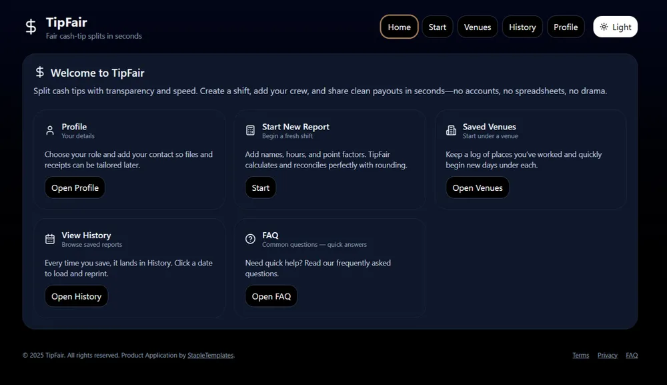Click the "Begin a fresh shift" subtitle

tap(287, 136)
